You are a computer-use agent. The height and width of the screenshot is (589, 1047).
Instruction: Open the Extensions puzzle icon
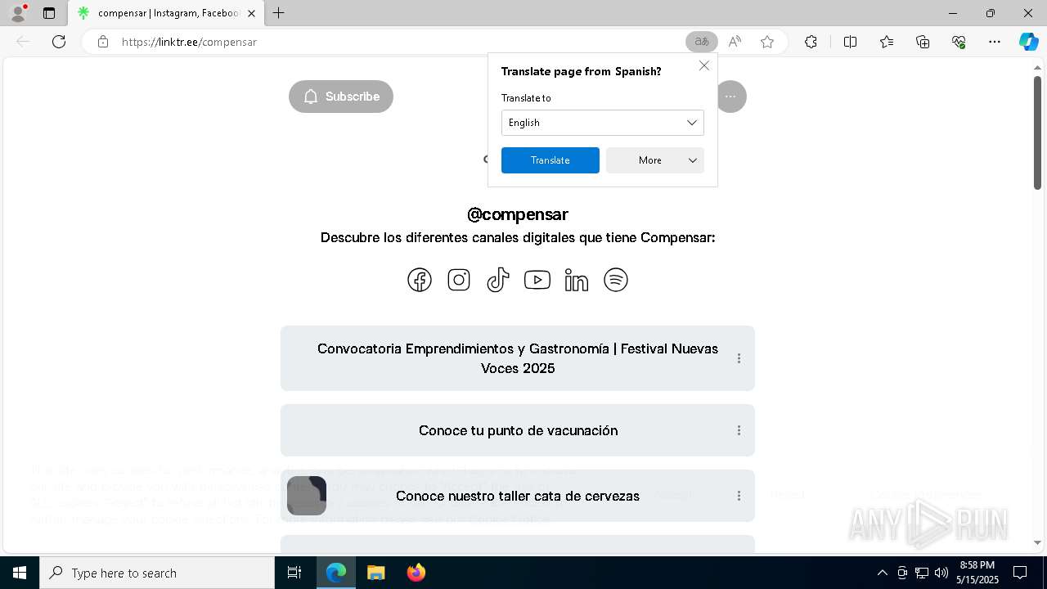pyautogui.click(x=811, y=42)
